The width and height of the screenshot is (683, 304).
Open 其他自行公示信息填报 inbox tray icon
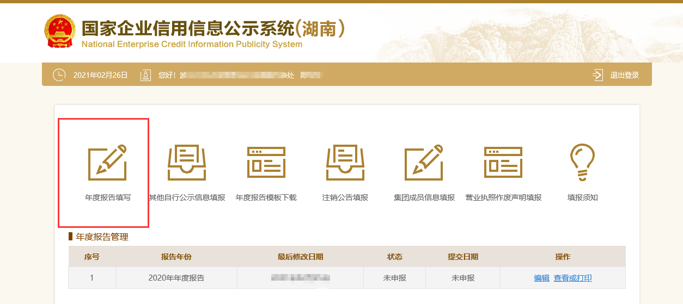(187, 163)
